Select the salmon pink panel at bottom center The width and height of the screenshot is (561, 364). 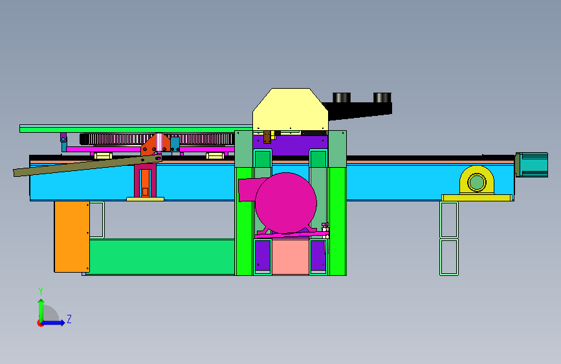point(291,257)
